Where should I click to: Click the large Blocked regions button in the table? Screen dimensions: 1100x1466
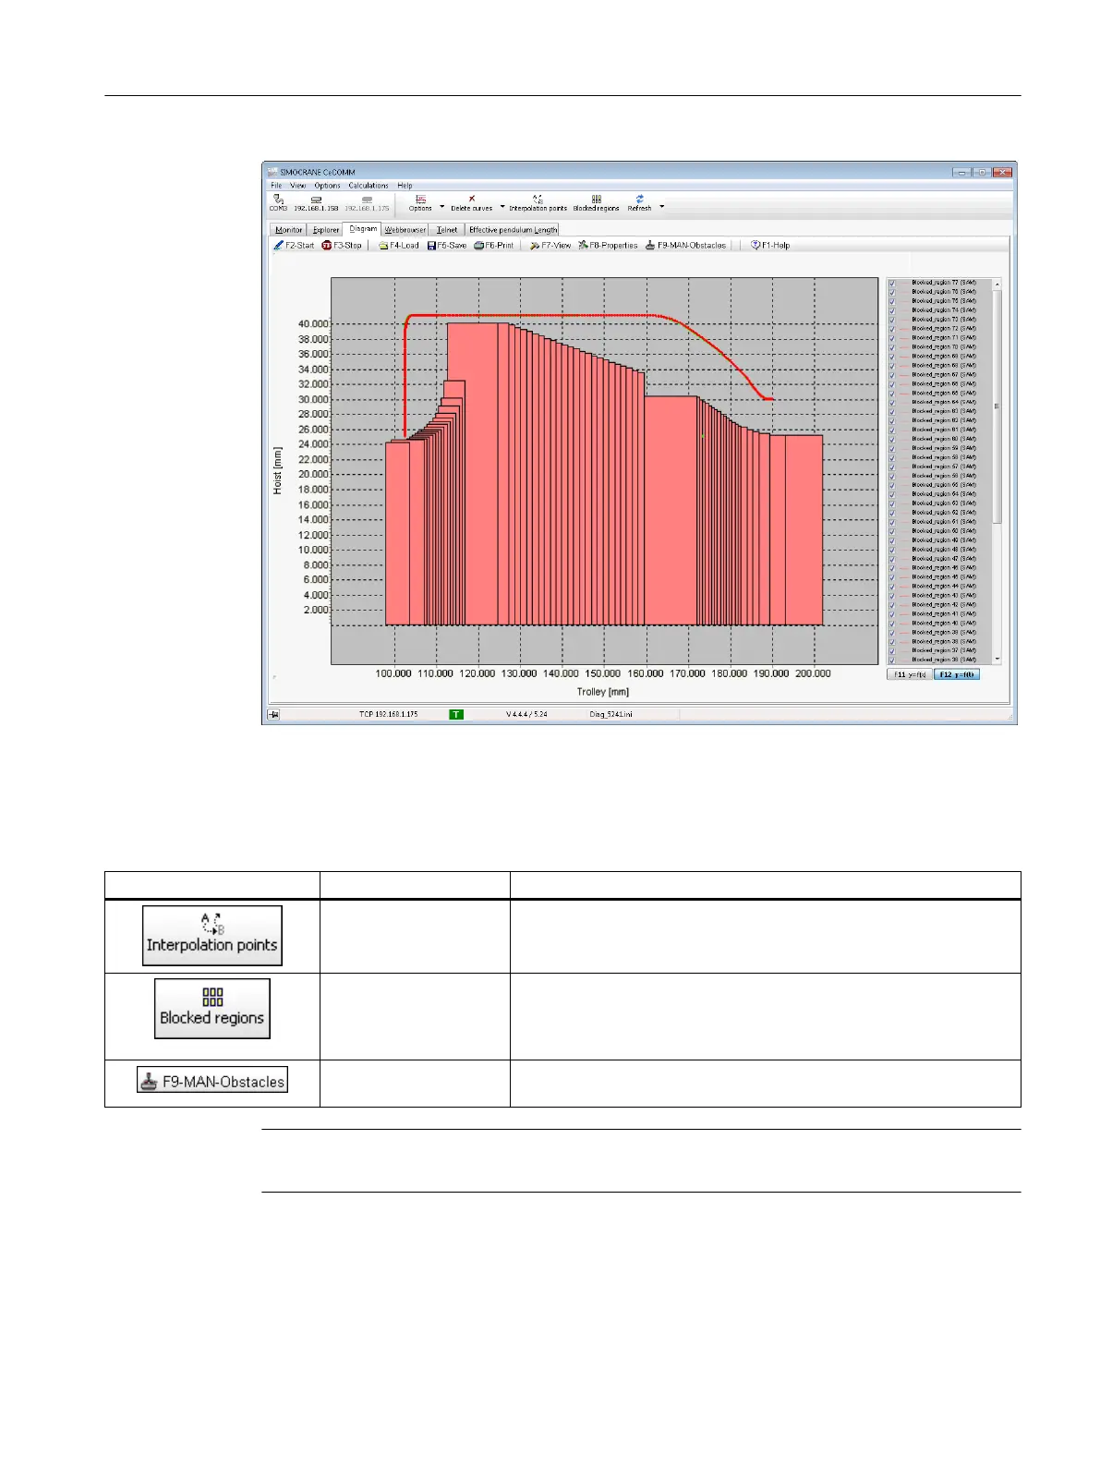pyautogui.click(x=212, y=1009)
